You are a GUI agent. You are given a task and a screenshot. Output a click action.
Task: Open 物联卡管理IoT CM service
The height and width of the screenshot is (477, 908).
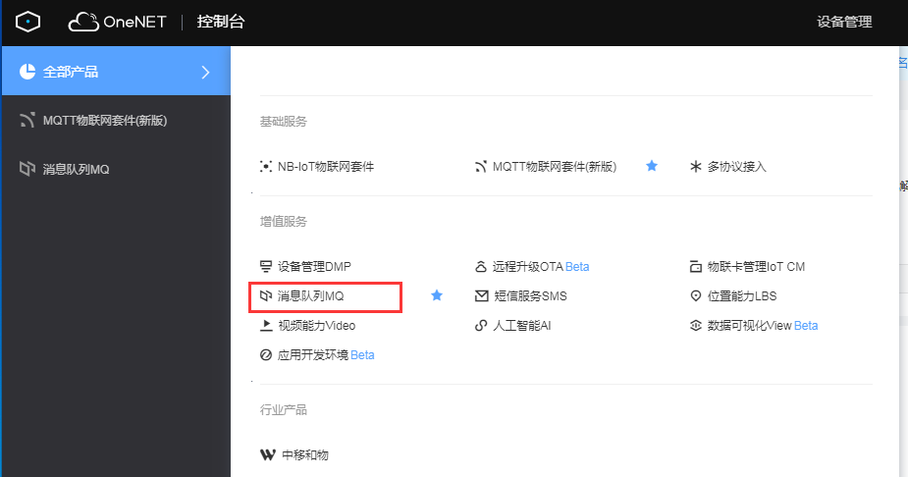[756, 266]
